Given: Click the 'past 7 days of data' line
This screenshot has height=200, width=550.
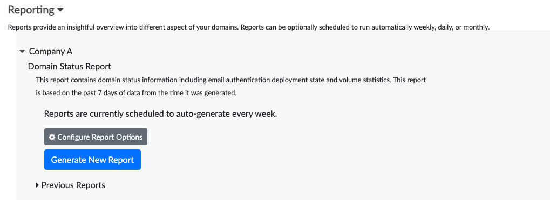Looking at the screenshot, I should [x=136, y=93].
